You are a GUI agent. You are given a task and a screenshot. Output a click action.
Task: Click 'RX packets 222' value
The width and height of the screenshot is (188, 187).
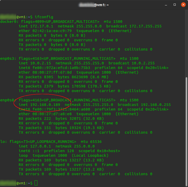[35, 119]
